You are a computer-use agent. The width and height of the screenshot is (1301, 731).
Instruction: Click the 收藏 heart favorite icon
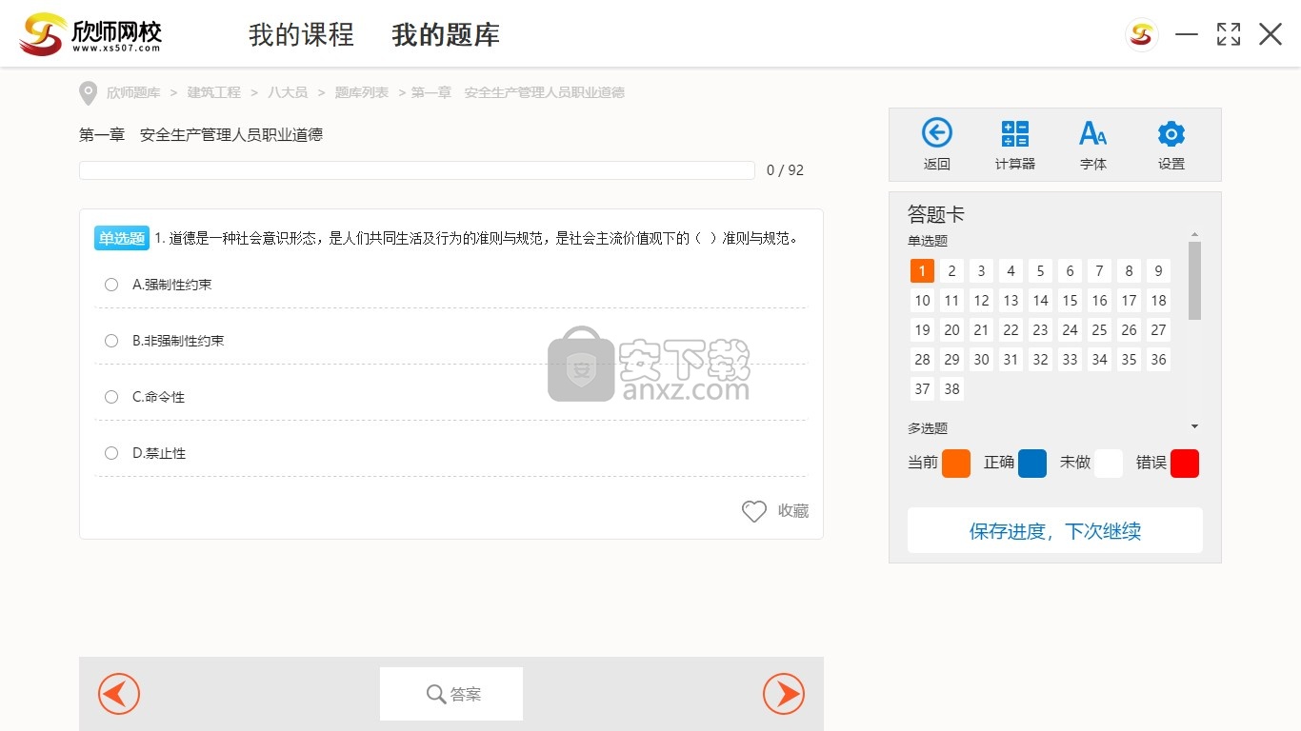coord(754,511)
